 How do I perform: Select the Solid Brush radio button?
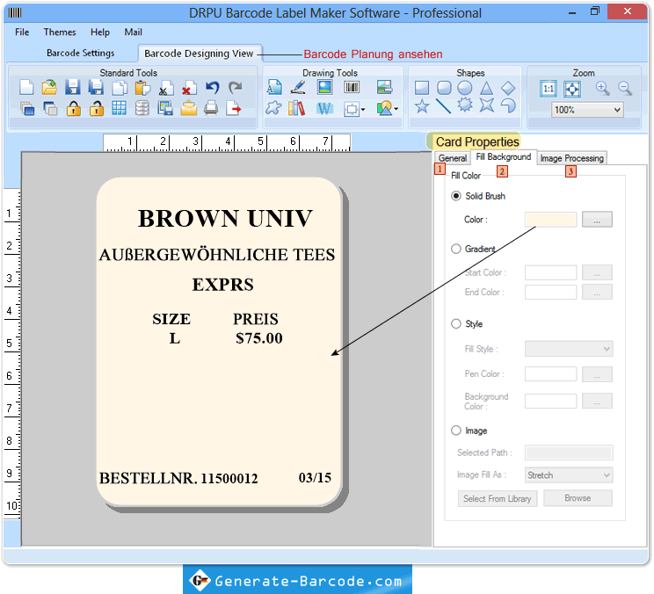[456, 196]
